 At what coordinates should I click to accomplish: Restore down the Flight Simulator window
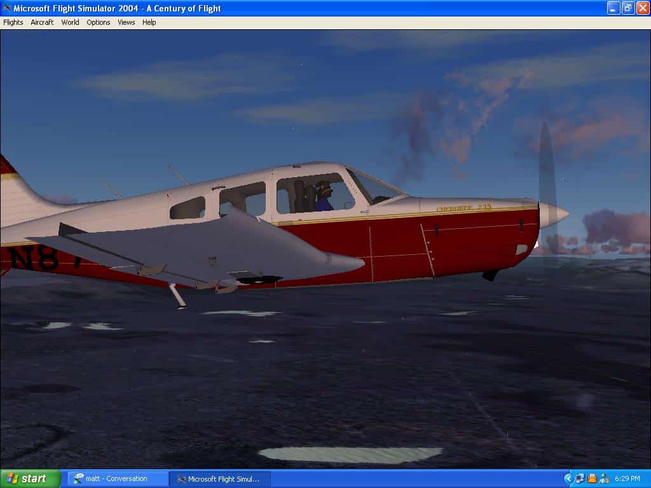pyautogui.click(x=628, y=8)
